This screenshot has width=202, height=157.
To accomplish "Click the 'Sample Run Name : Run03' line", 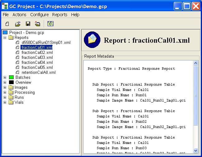I will click(122, 148).
